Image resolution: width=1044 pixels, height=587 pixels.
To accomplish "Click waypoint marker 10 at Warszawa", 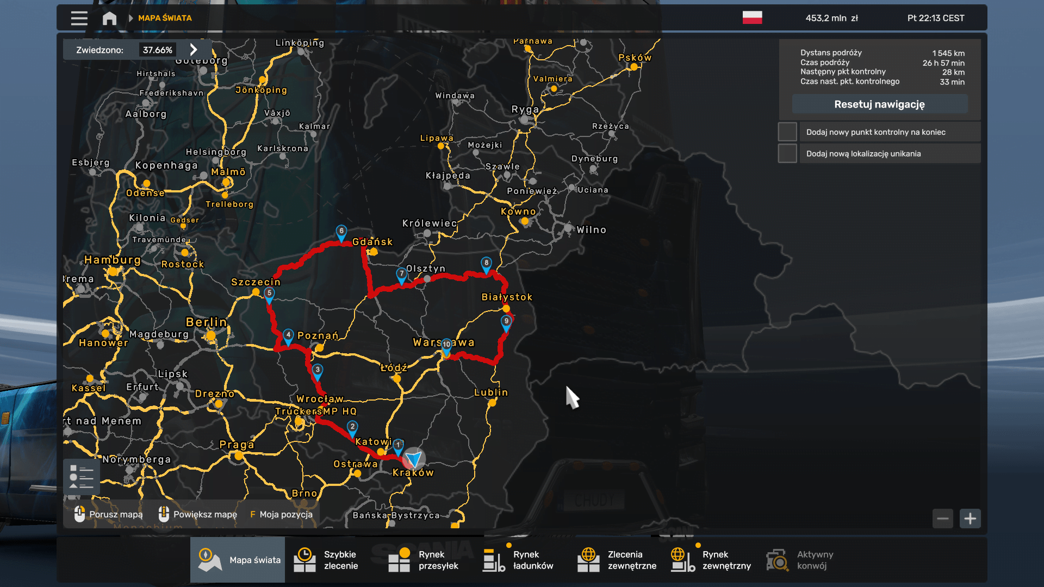I will (x=446, y=346).
